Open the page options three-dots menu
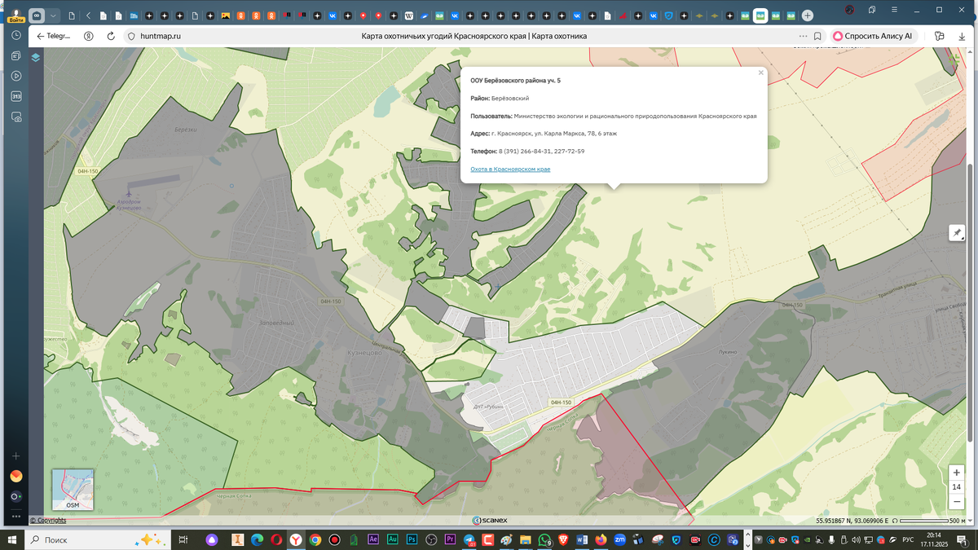This screenshot has height=550, width=978. coord(804,36)
